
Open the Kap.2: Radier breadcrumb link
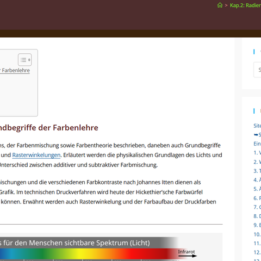pyautogui.click(x=245, y=5)
